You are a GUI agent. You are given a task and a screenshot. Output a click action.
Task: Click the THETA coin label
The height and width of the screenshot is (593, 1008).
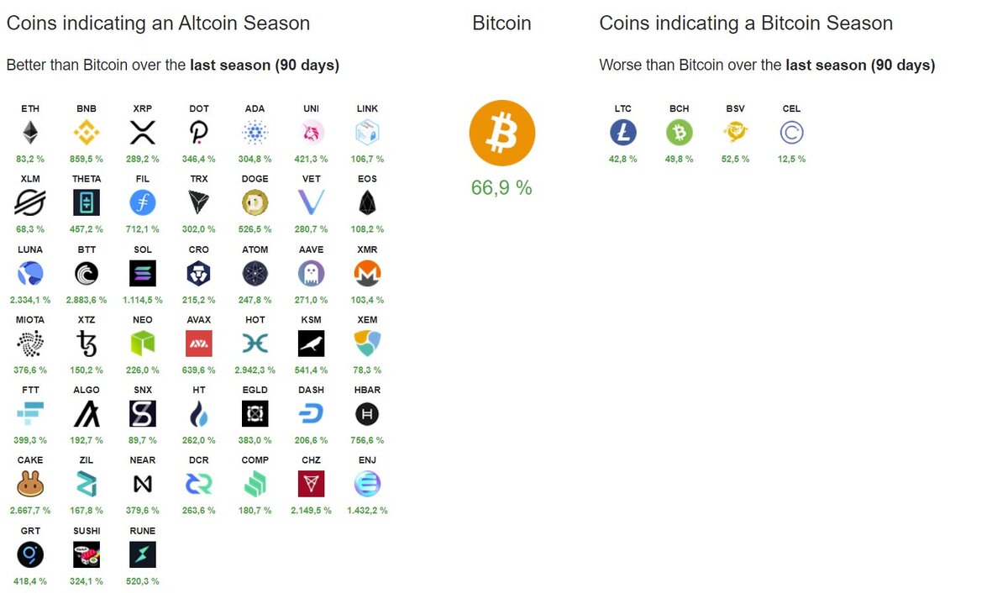(x=87, y=179)
